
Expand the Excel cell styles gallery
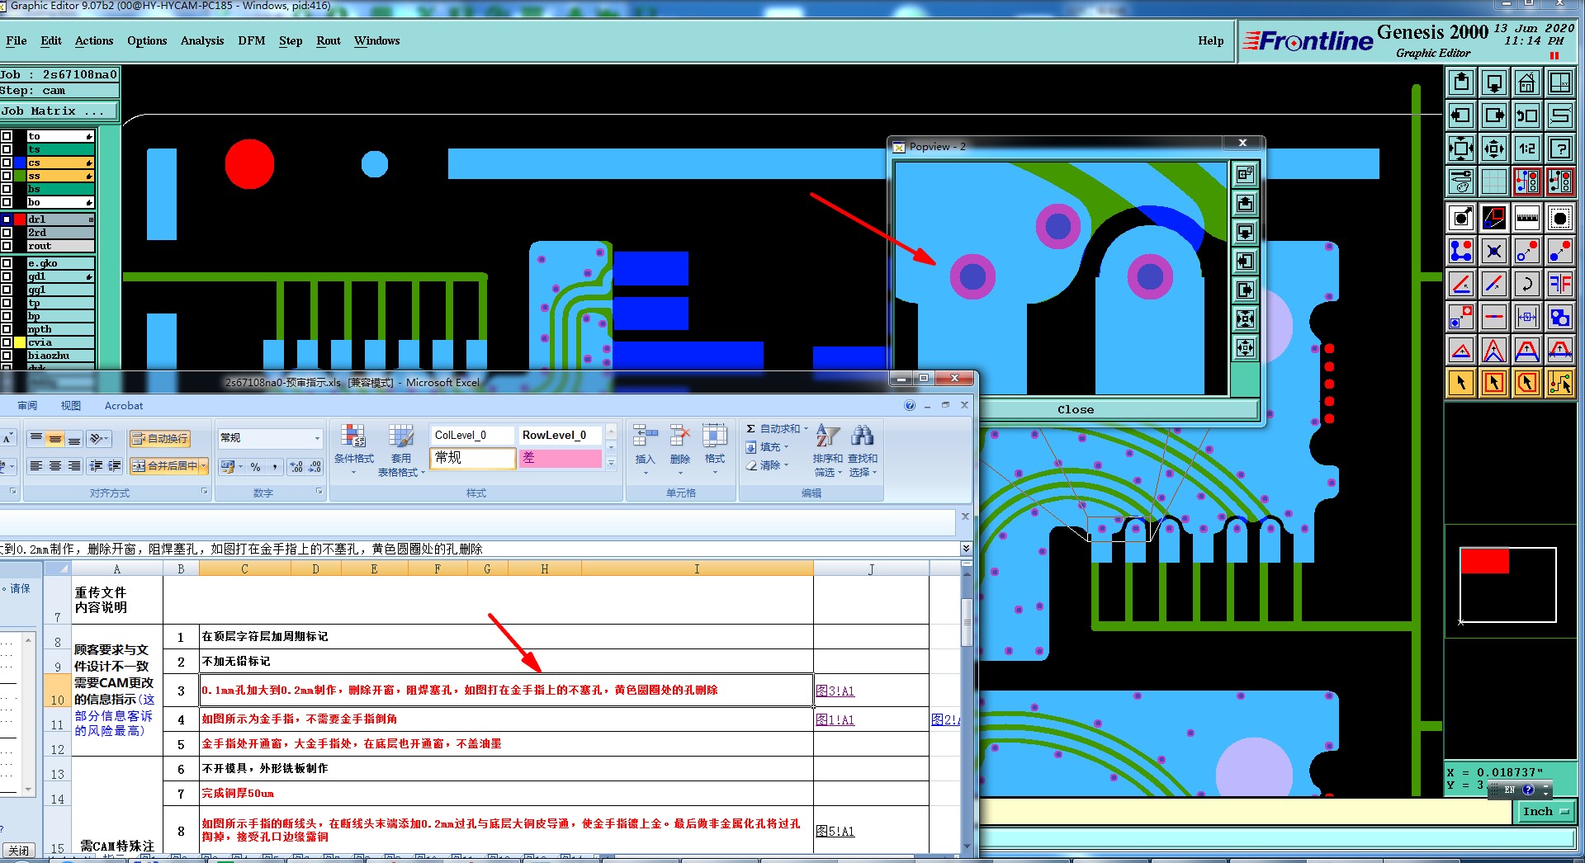click(611, 463)
